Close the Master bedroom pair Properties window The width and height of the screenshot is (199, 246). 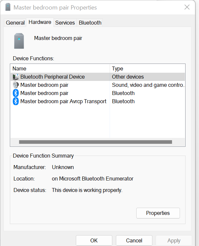coord(187,7)
